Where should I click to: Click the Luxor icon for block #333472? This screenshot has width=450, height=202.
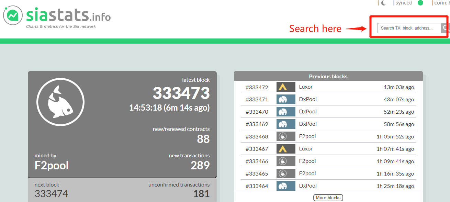286,87
